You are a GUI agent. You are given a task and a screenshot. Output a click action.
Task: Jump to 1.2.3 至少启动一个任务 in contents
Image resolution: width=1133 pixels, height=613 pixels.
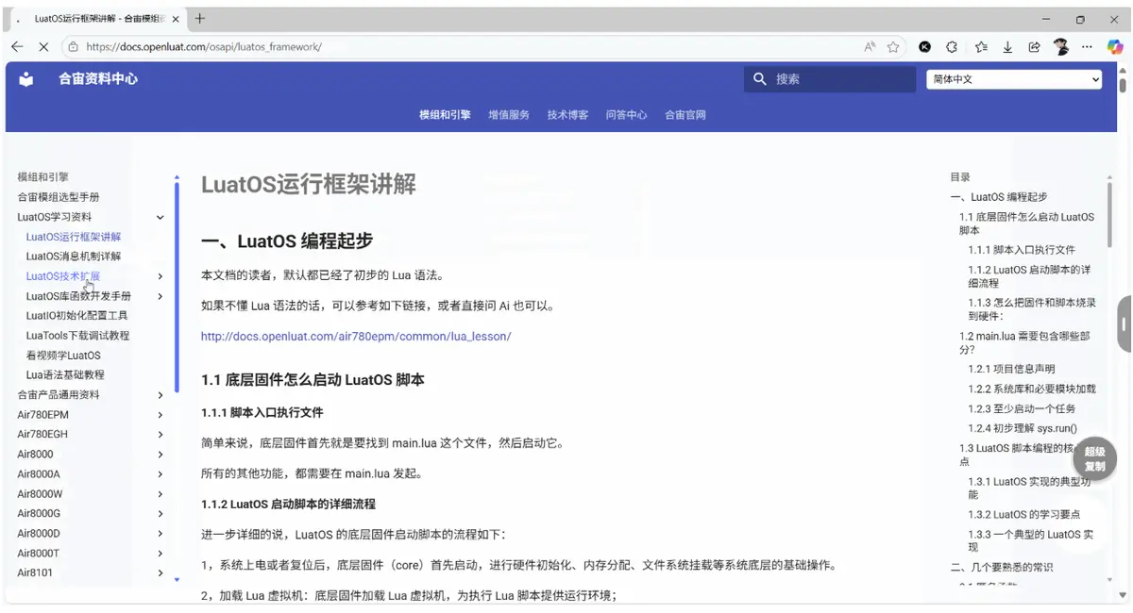pyautogui.click(x=1022, y=408)
